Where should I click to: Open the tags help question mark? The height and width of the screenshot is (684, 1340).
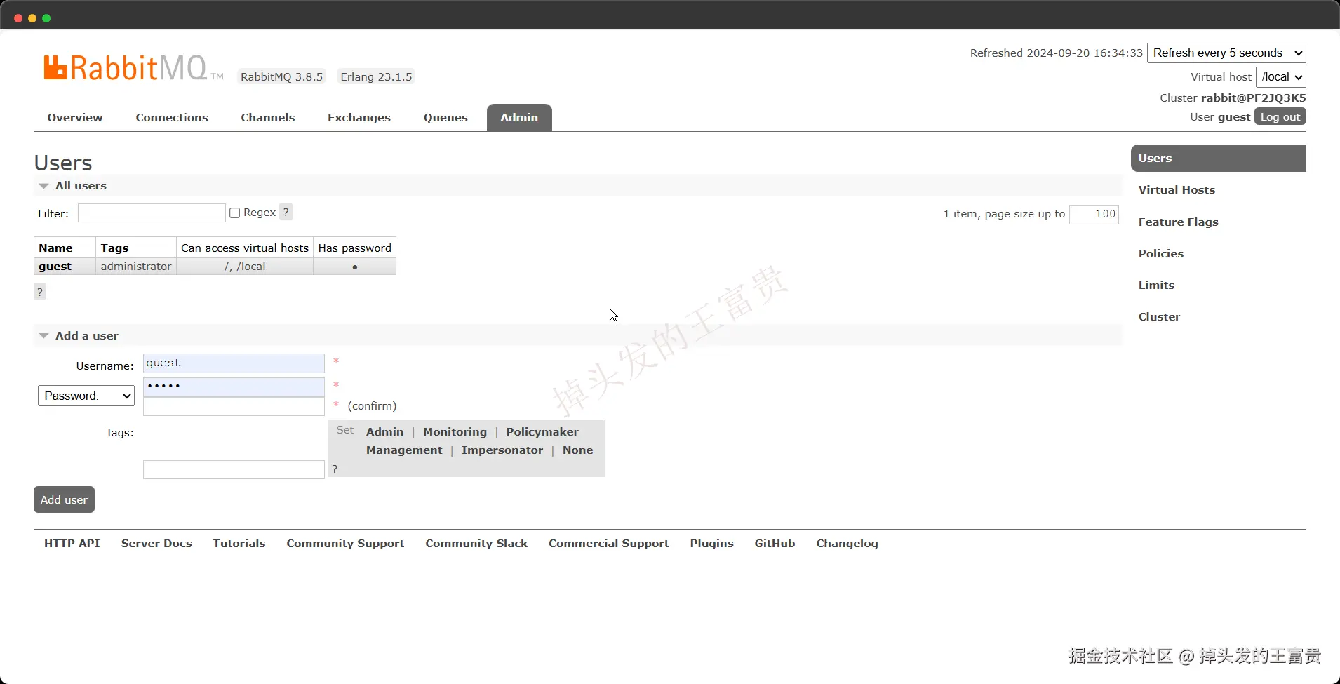[335, 469]
